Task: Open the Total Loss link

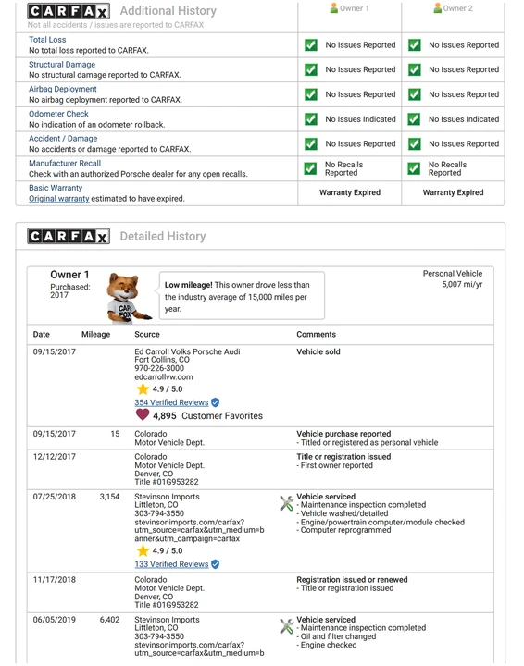Action: 47,40
